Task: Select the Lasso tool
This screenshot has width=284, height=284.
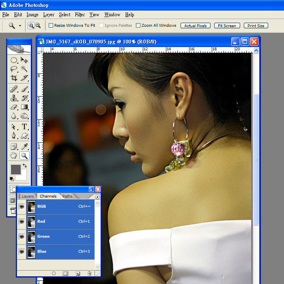Action: (14, 69)
